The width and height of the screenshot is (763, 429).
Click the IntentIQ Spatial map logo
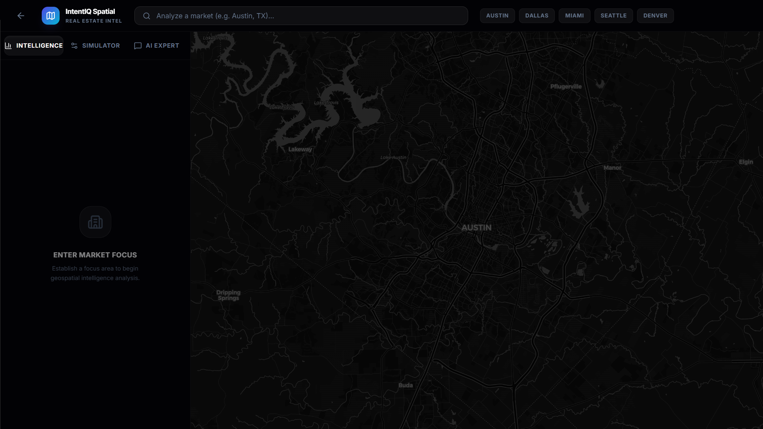coord(50,16)
